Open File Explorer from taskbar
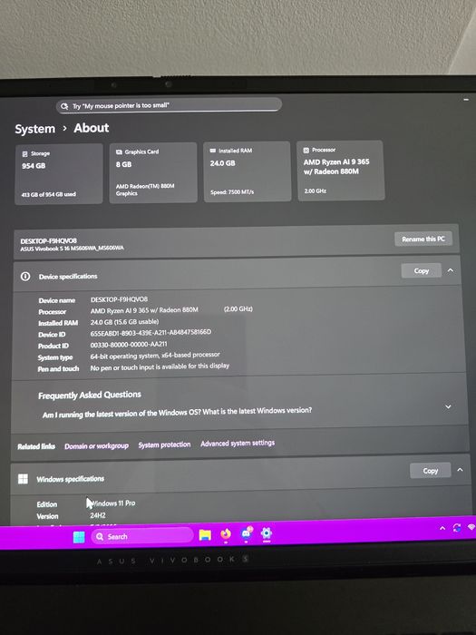This screenshot has height=635, width=476. click(x=205, y=535)
